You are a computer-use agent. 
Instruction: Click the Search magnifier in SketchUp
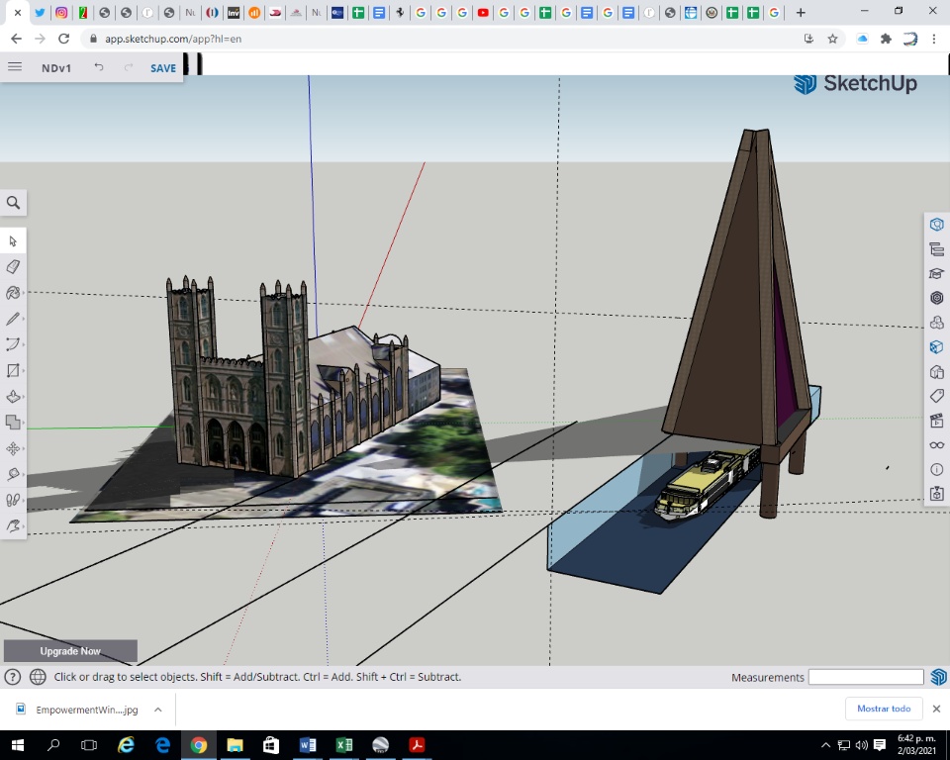coord(14,203)
